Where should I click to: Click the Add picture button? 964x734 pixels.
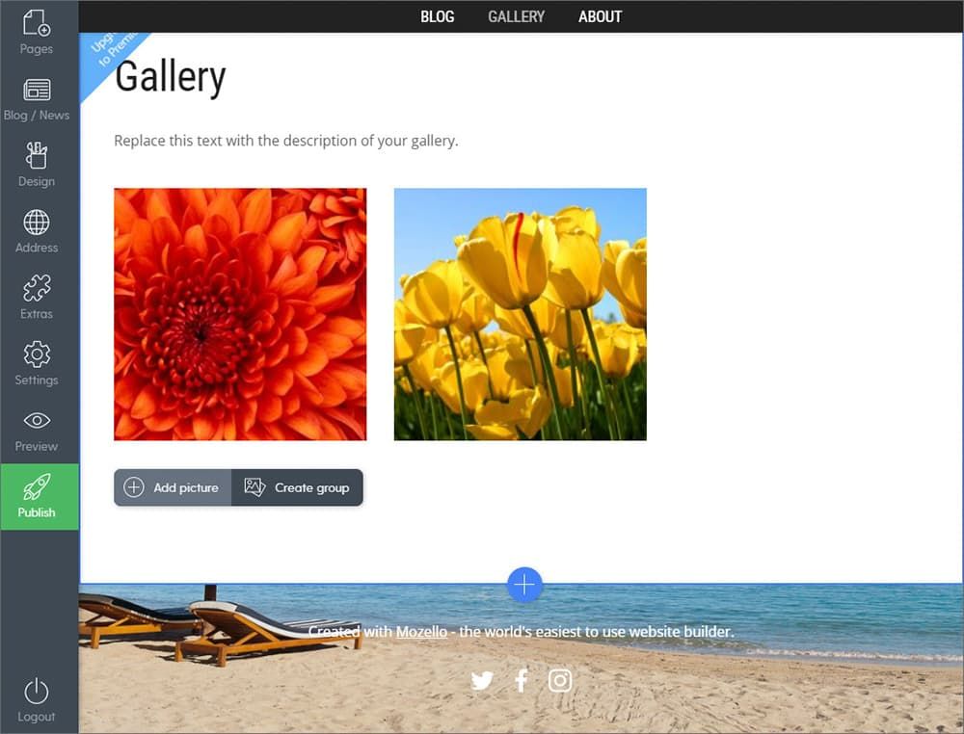[173, 487]
